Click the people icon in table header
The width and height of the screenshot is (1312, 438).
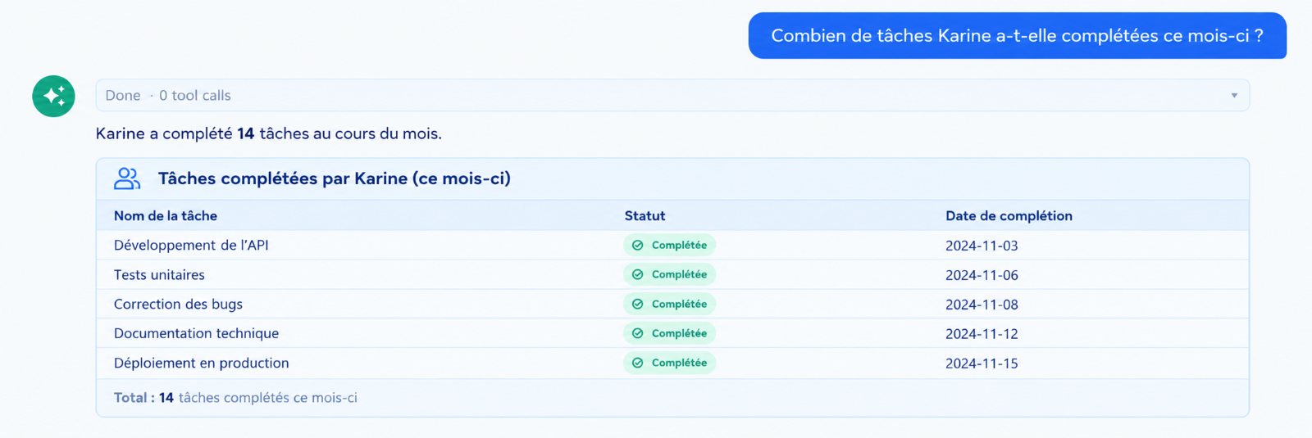tap(127, 178)
